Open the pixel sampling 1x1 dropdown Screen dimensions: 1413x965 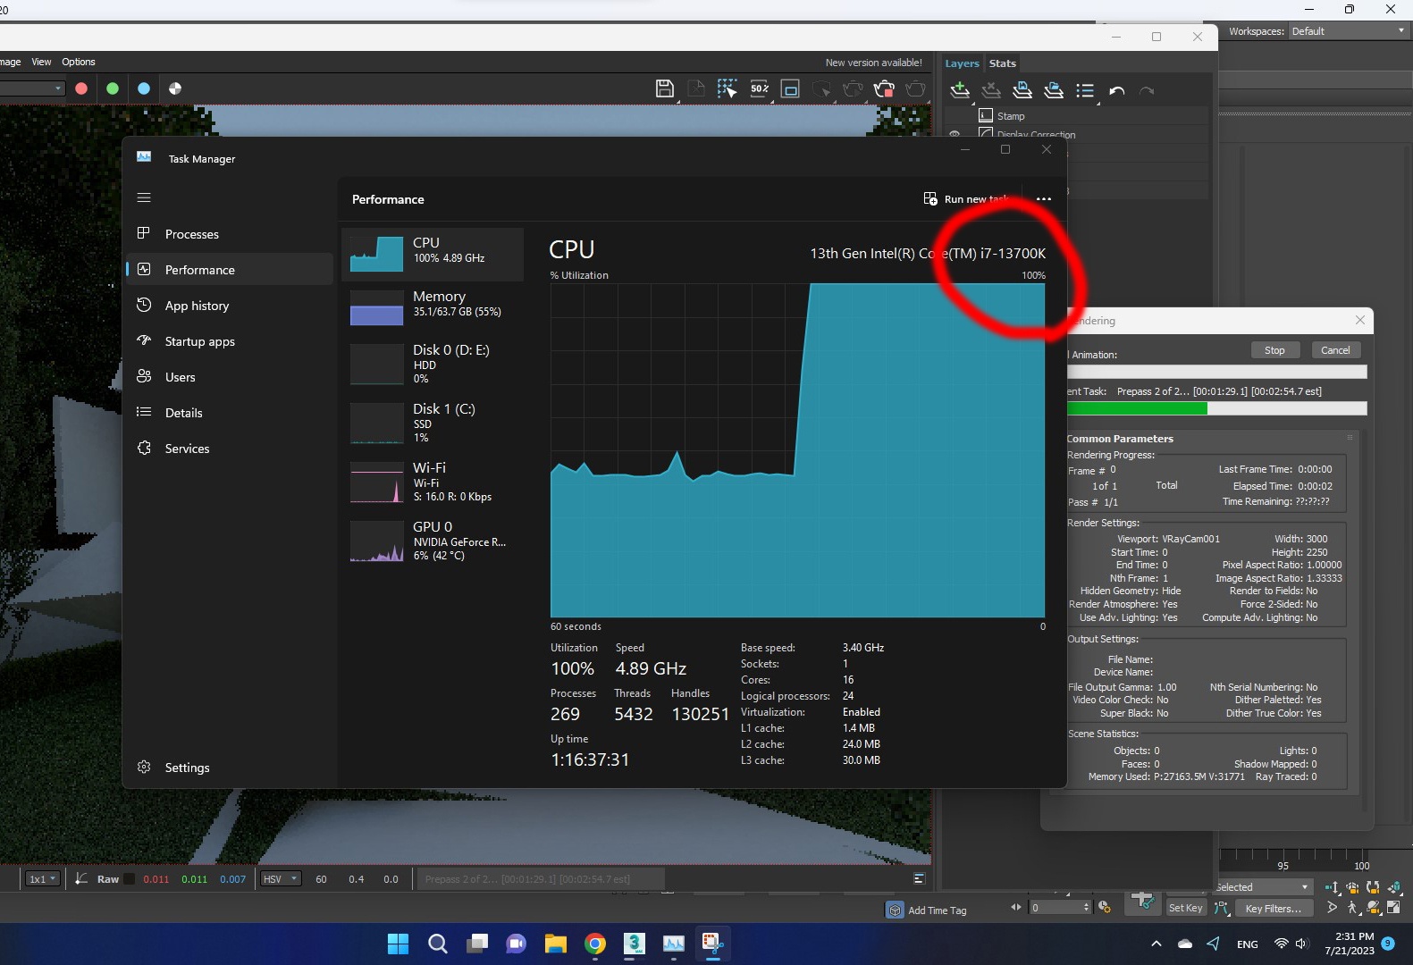click(42, 879)
